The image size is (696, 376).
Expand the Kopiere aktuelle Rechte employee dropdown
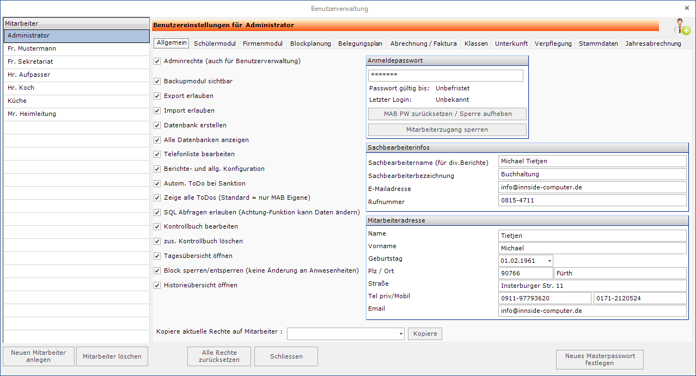coord(401,334)
